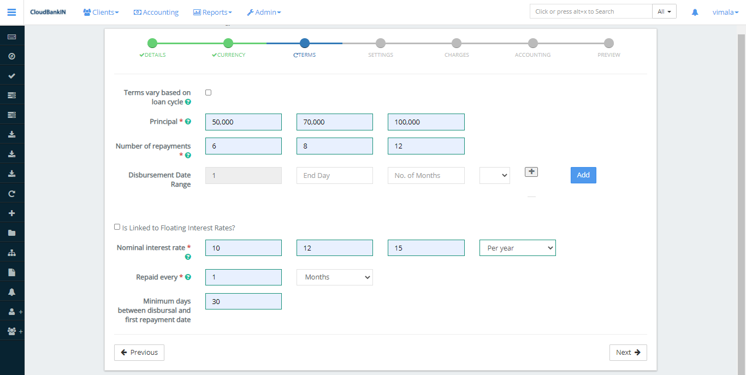Open the Months repayment frequency dropdown

pyautogui.click(x=334, y=277)
